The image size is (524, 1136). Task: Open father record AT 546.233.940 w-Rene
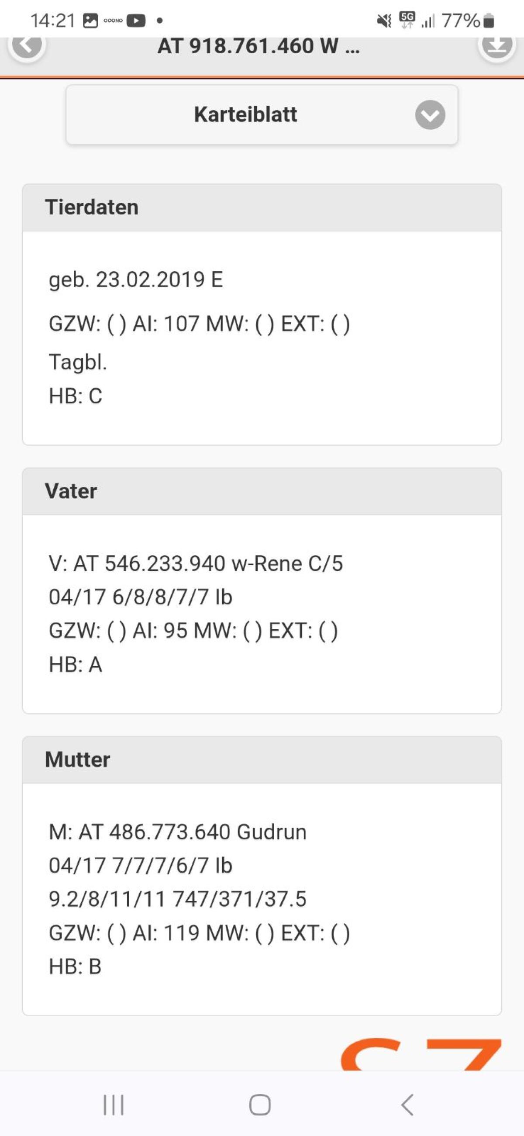pos(195,563)
